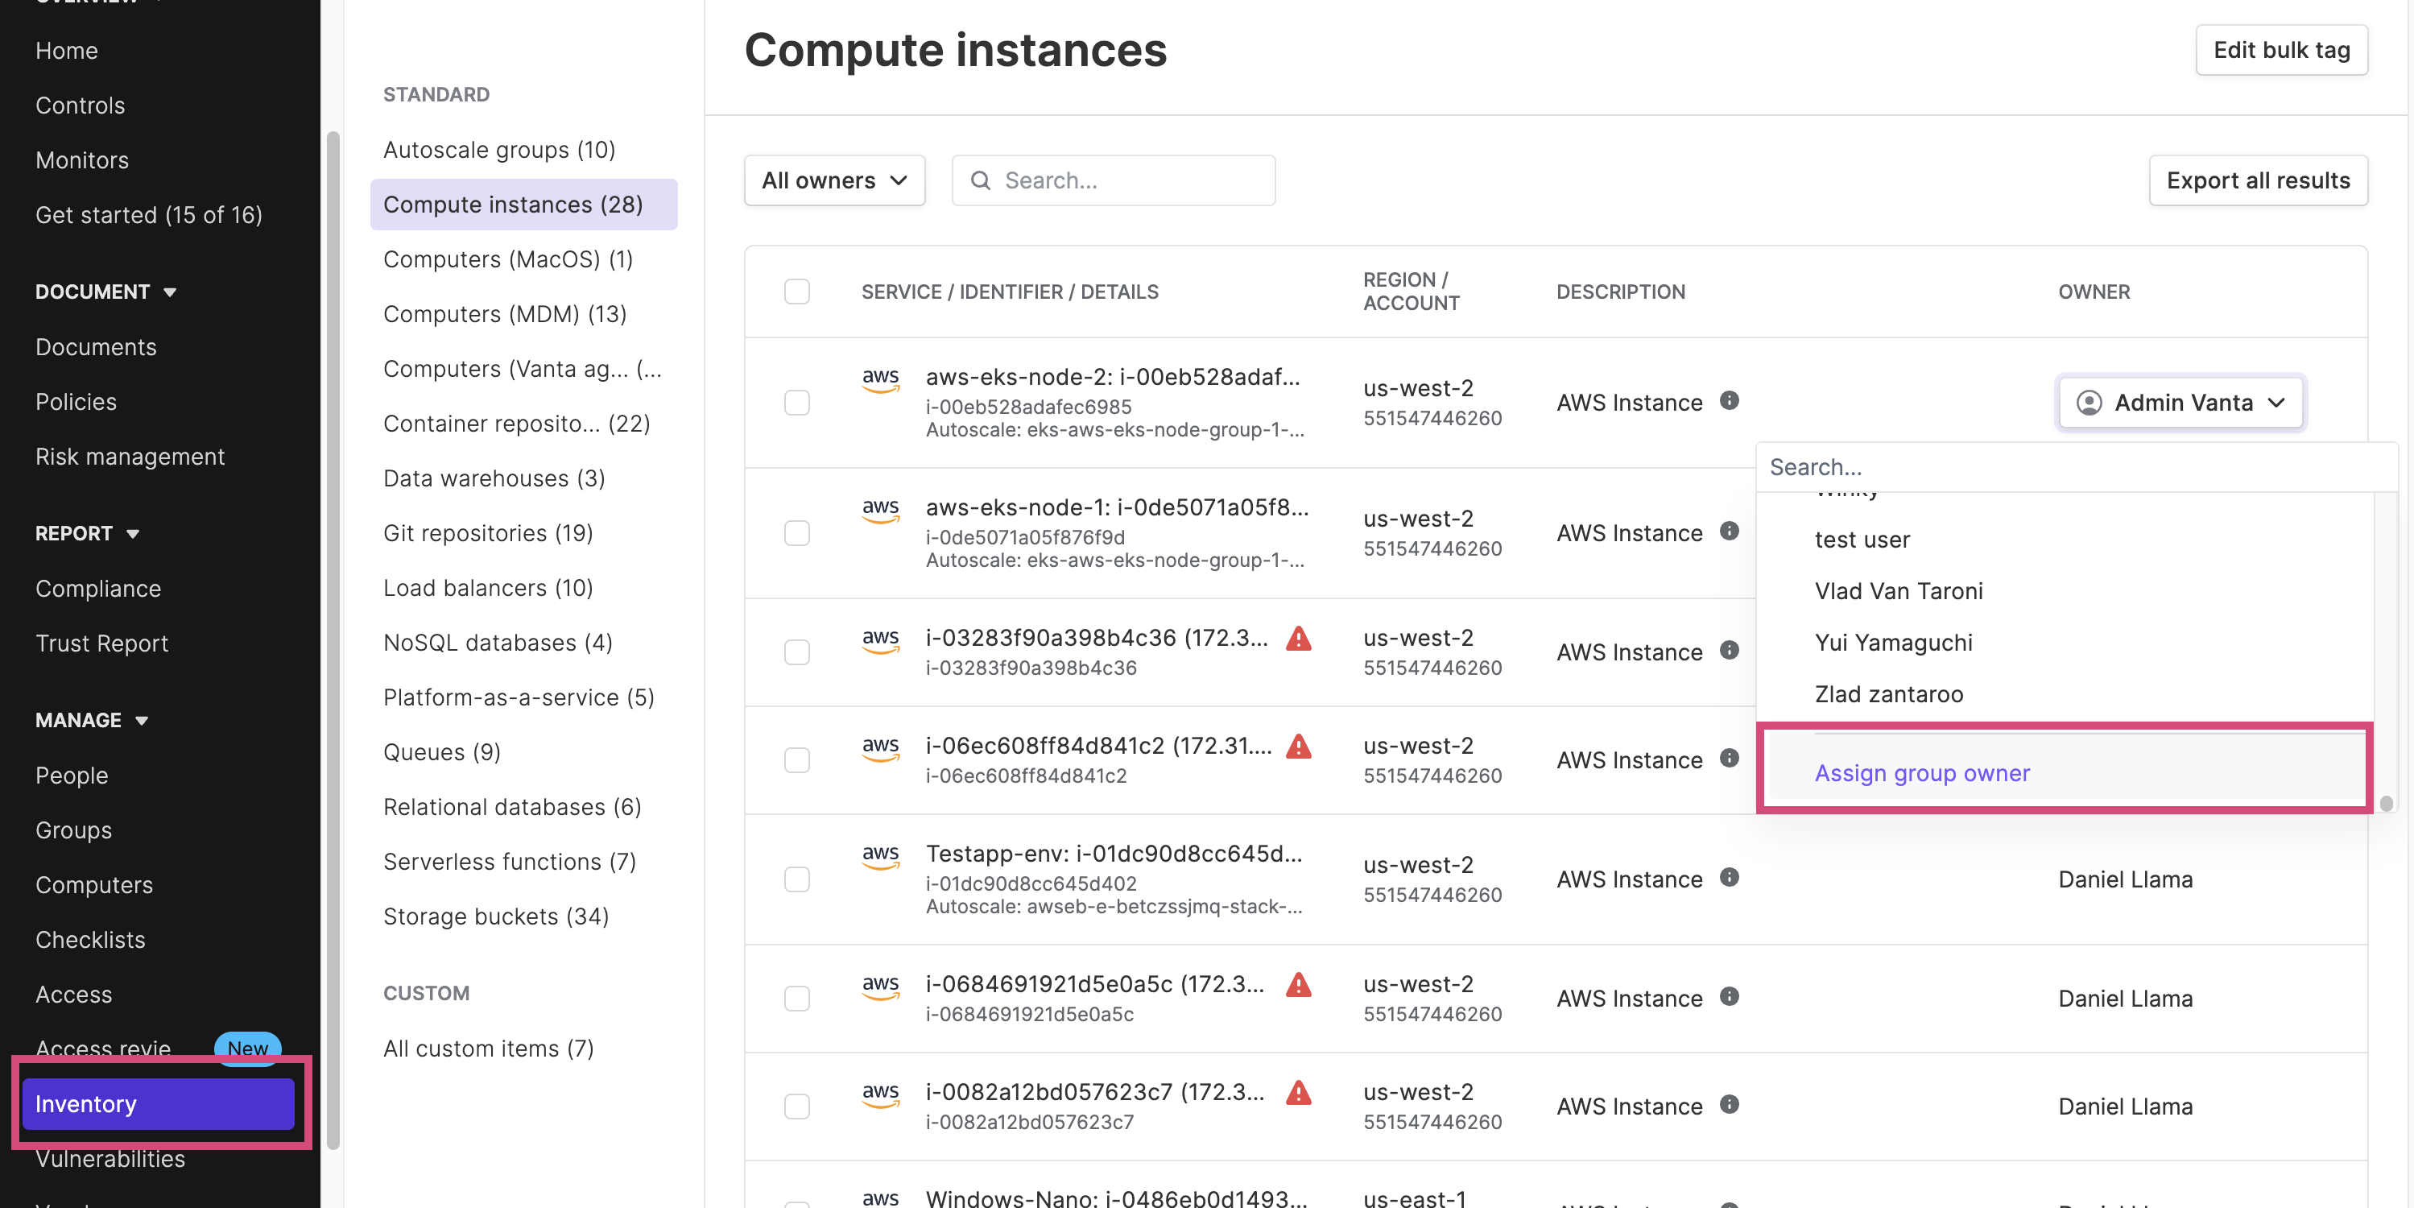The image size is (2414, 1208).
Task: Toggle the Admin Vanta owner dropdown
Action: (x=2180, y=402)
